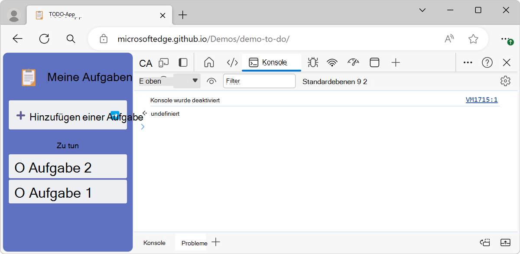View site info lock icon
520x254 pixels.
coord(104,39)
